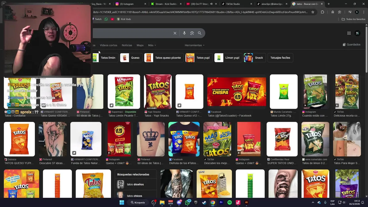Open the WhatsApp bookmark icon
The width and height of the screenshot is (368, 207).
[106, 19]
